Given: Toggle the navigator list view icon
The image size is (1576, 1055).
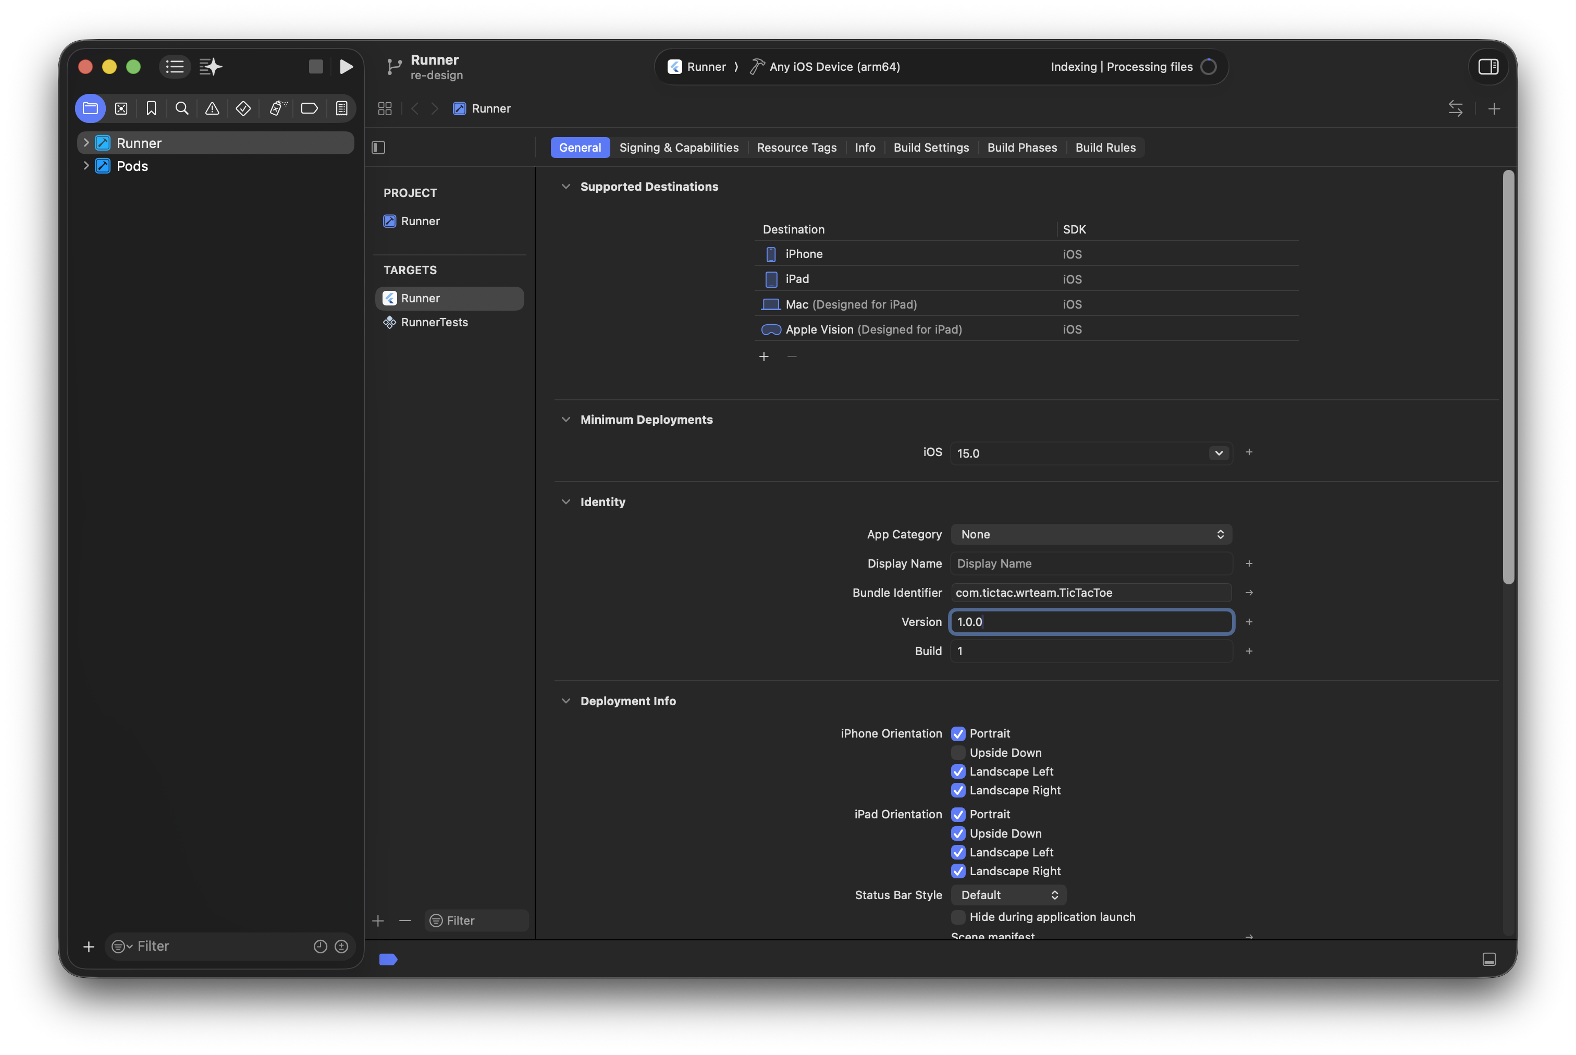Looking at the screenshot, I should point(175,67).
